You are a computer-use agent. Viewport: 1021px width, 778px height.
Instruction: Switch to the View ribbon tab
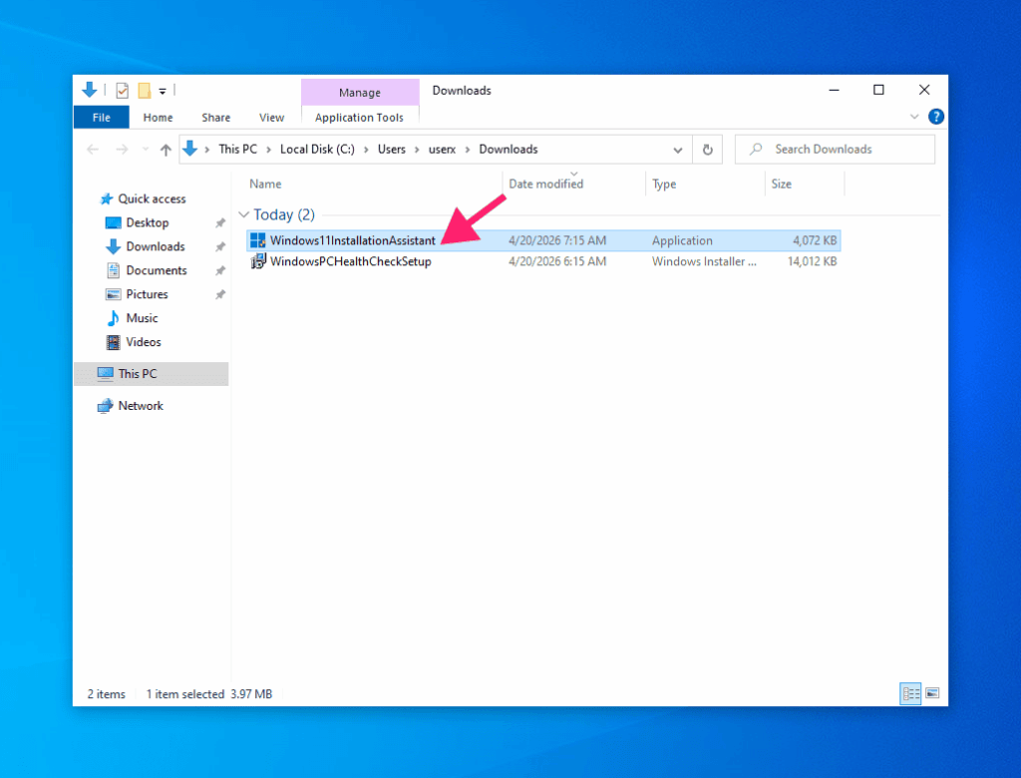coord(271,118)
